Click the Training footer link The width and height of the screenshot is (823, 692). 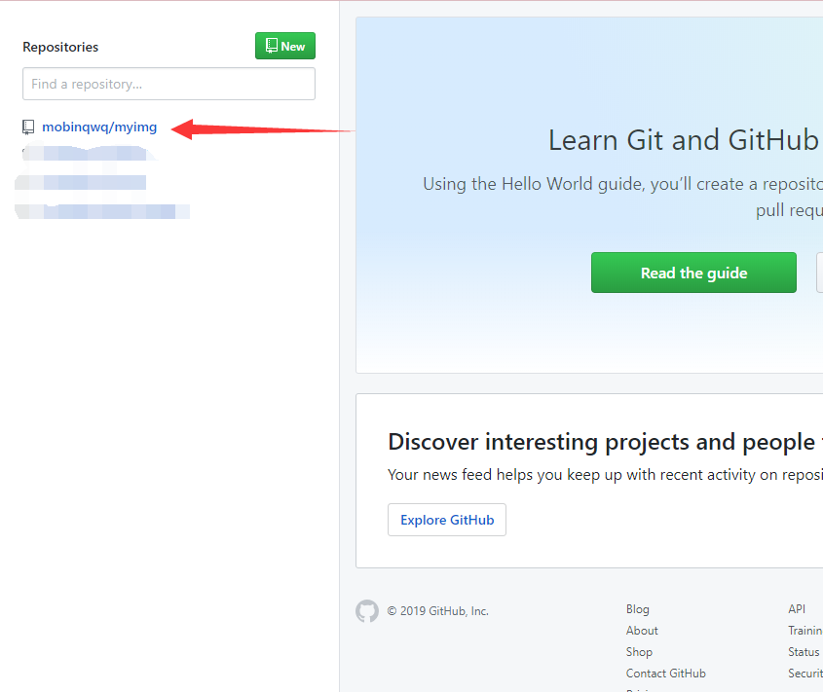coord(805,631)
